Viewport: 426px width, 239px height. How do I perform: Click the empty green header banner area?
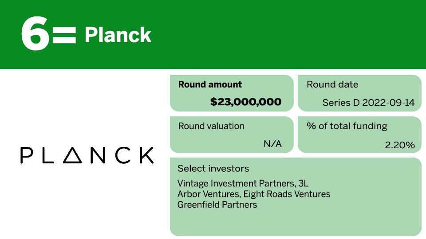pos(288,35)
